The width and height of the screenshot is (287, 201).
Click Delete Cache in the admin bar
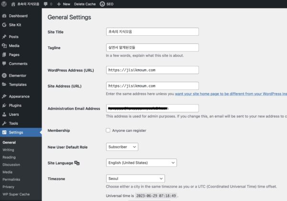(85, 4)
